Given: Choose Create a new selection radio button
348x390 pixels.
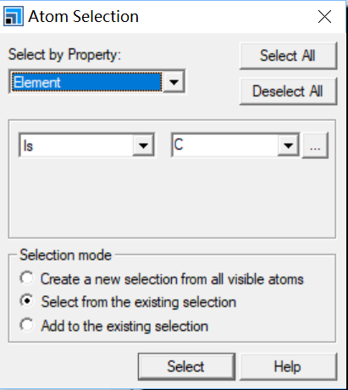Looking at the screenshot, I should (x=27, y=278).
